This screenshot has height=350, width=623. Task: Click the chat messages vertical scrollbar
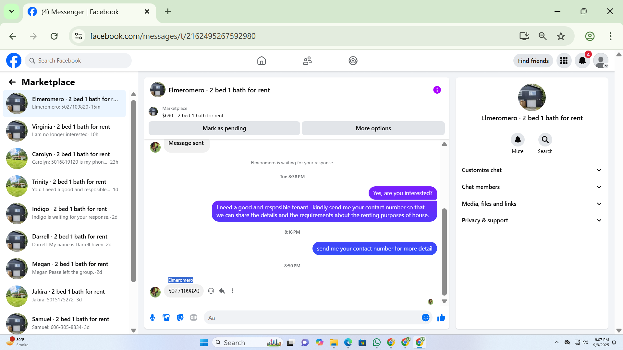[444, 252]
